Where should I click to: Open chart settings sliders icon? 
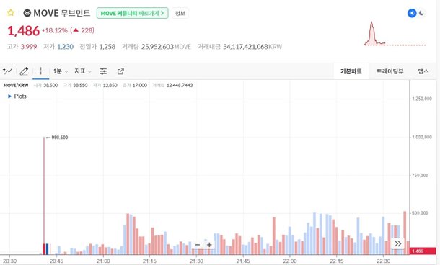click(x=103, y=71)
